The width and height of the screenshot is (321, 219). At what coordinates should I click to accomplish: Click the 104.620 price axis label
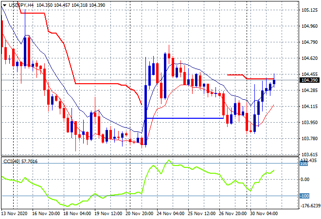pos(310,58)
